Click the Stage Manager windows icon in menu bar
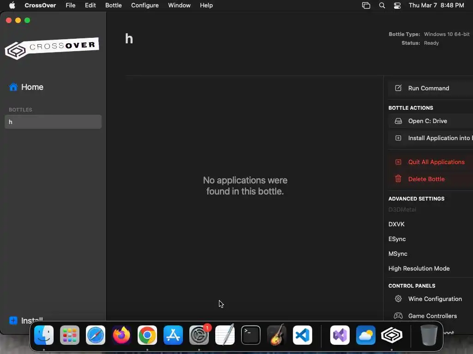This screenshot has width=473, height=354. [x=366, y=6]
